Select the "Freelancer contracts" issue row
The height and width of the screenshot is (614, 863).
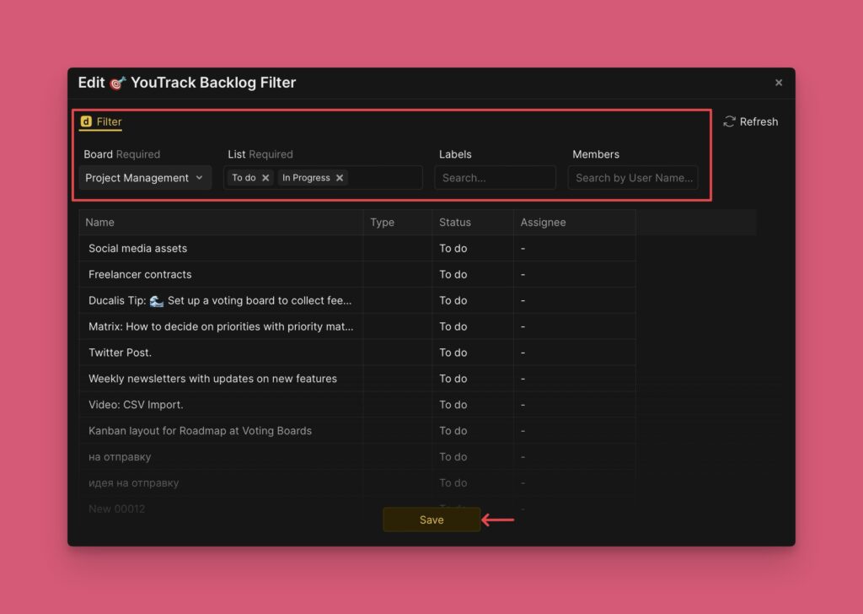140,274
